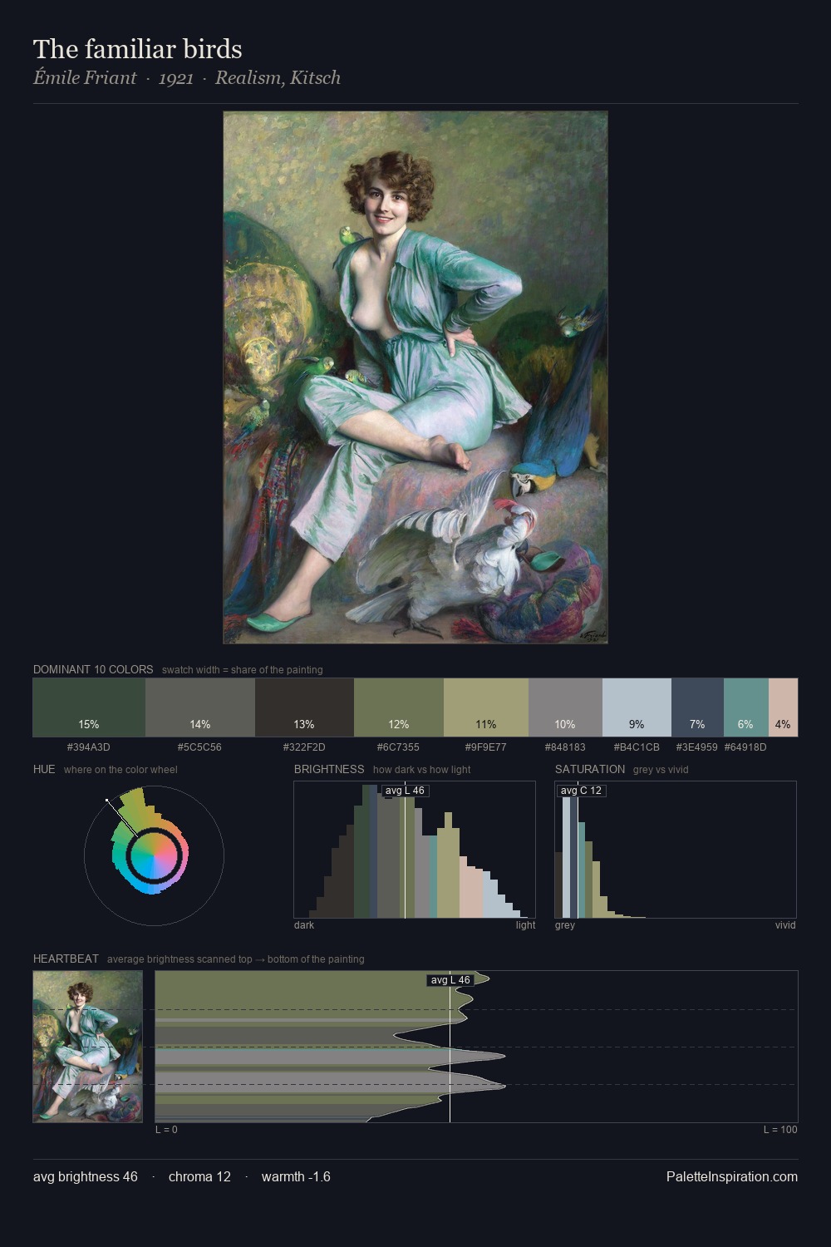Click the heartbeat brightness profile chart
The height and width of the screenshot is (1247, 831).
476,1047
